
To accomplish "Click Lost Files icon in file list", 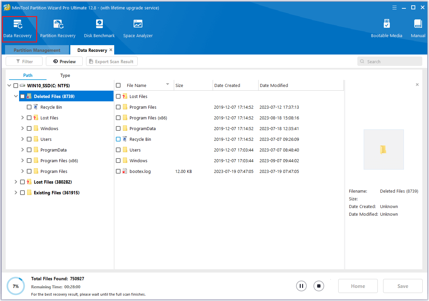I will coord(125,96).
